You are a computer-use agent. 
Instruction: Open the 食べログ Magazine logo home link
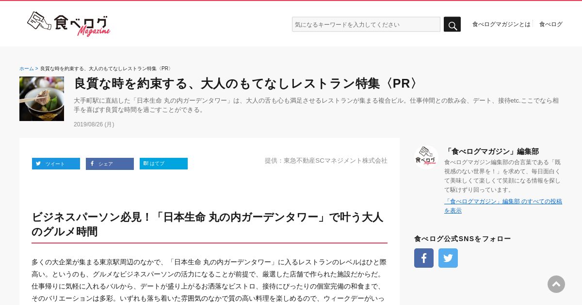(x=68, y=24)
